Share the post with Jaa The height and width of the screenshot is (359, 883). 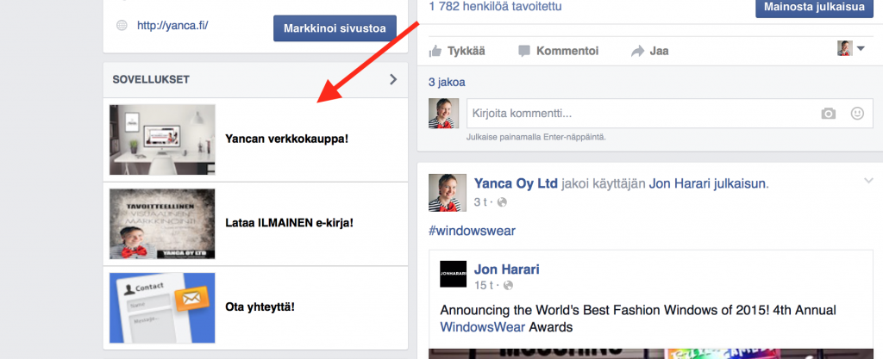(x=650, y=51)
